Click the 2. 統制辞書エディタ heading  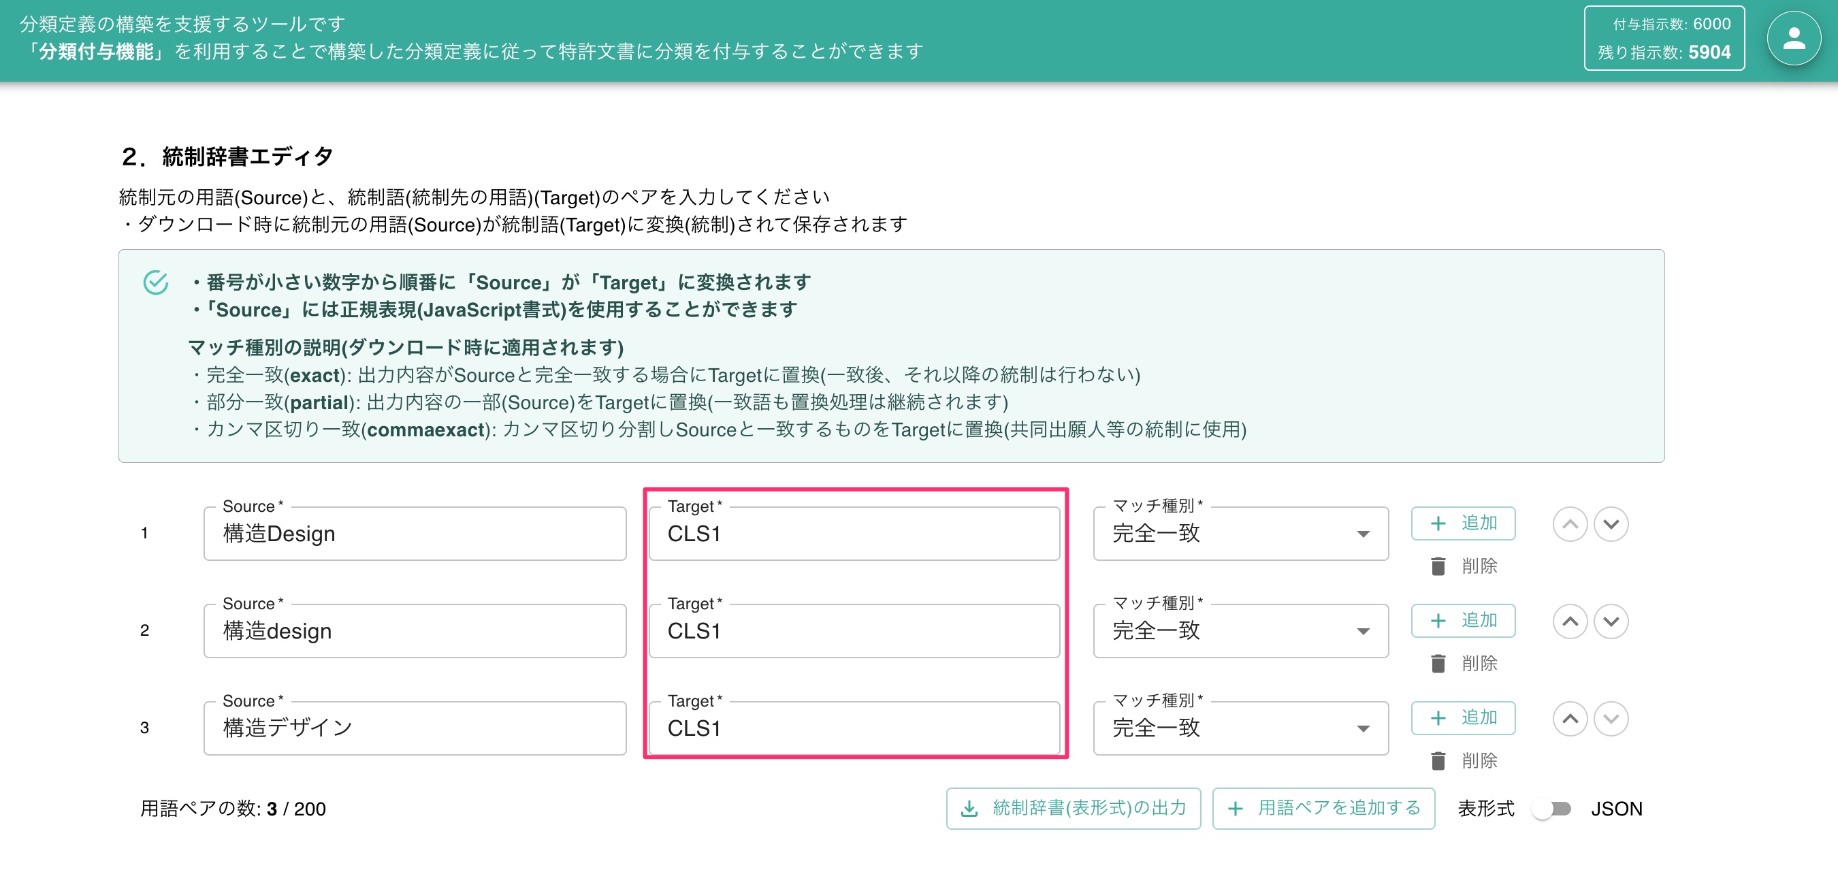(227, 157)
